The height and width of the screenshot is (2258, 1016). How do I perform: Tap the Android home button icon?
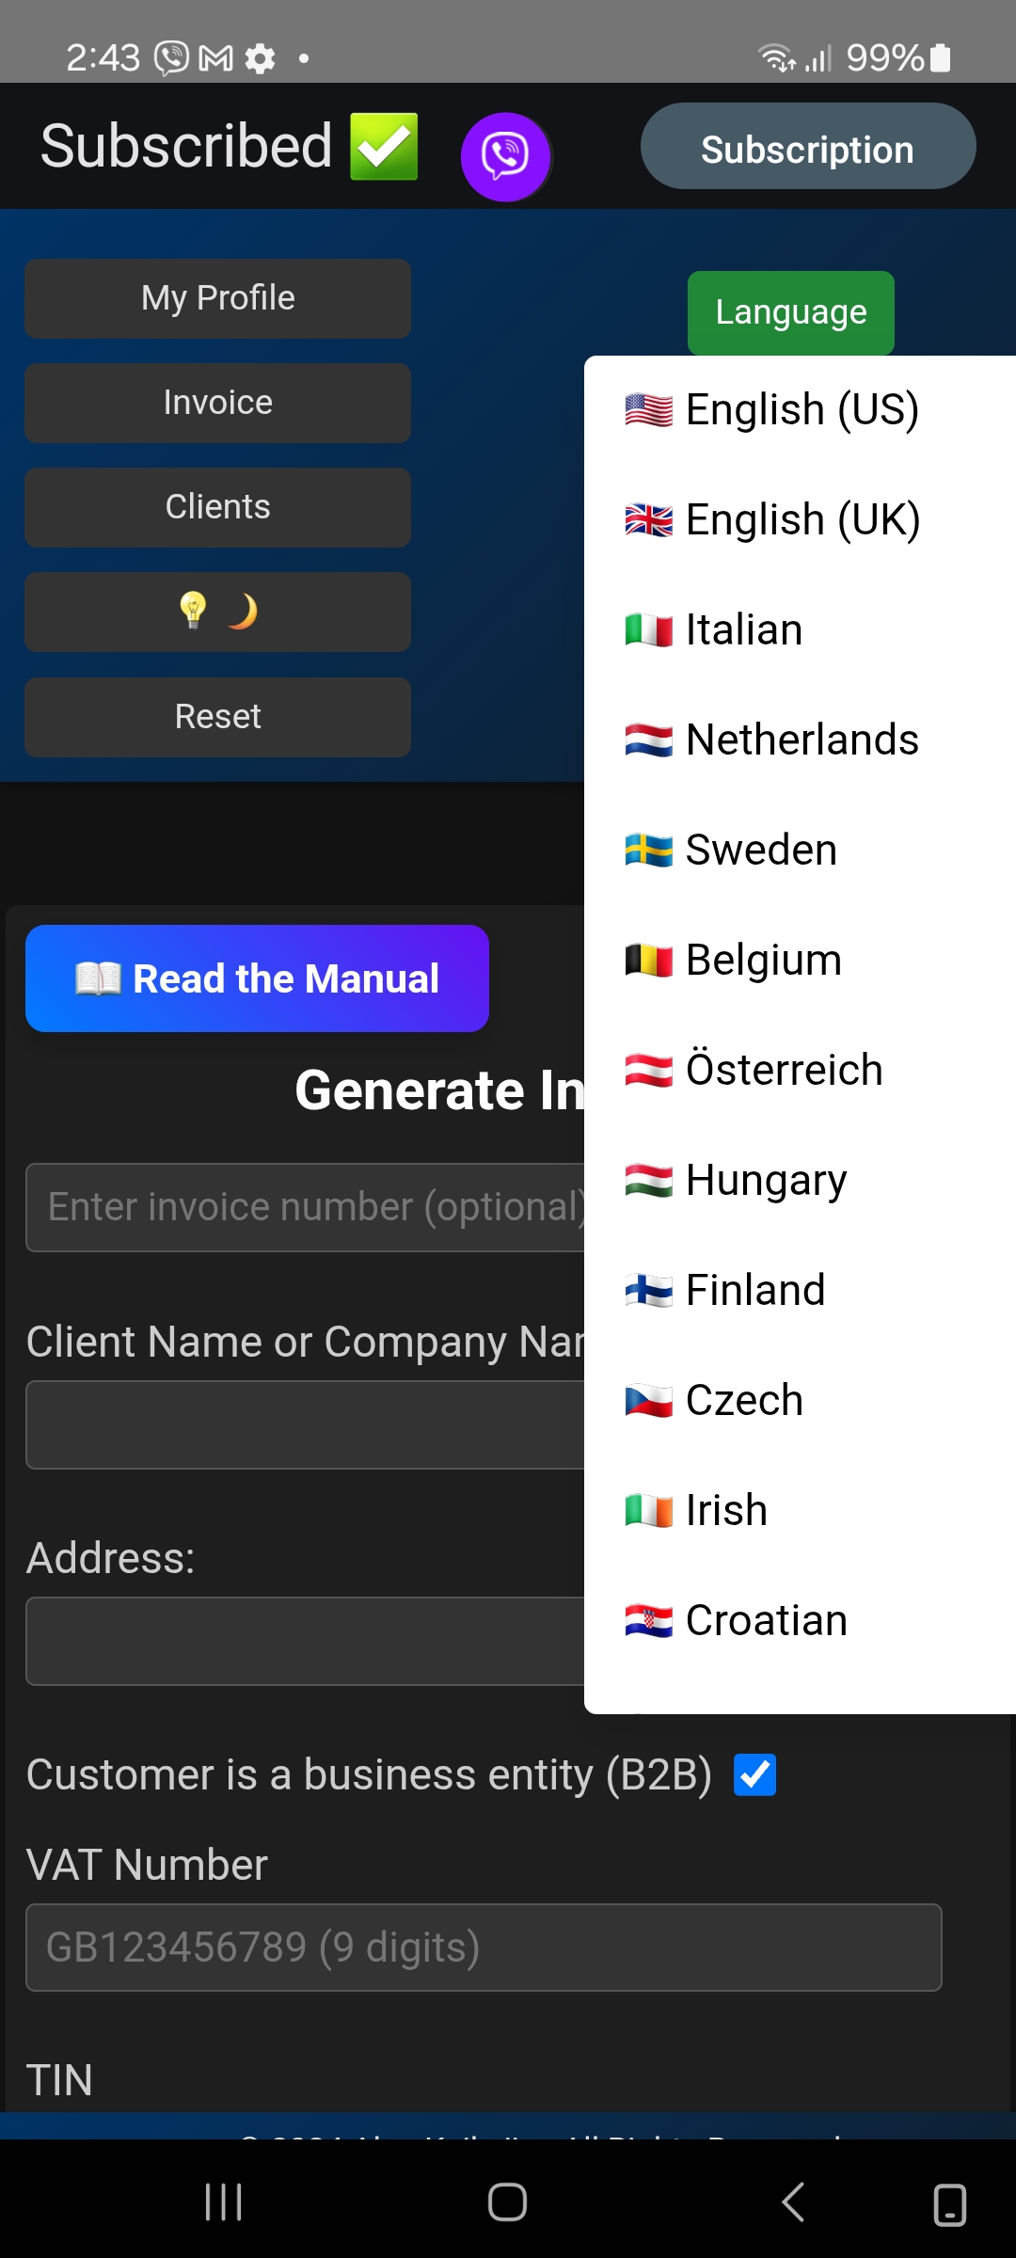point(507,2202)
